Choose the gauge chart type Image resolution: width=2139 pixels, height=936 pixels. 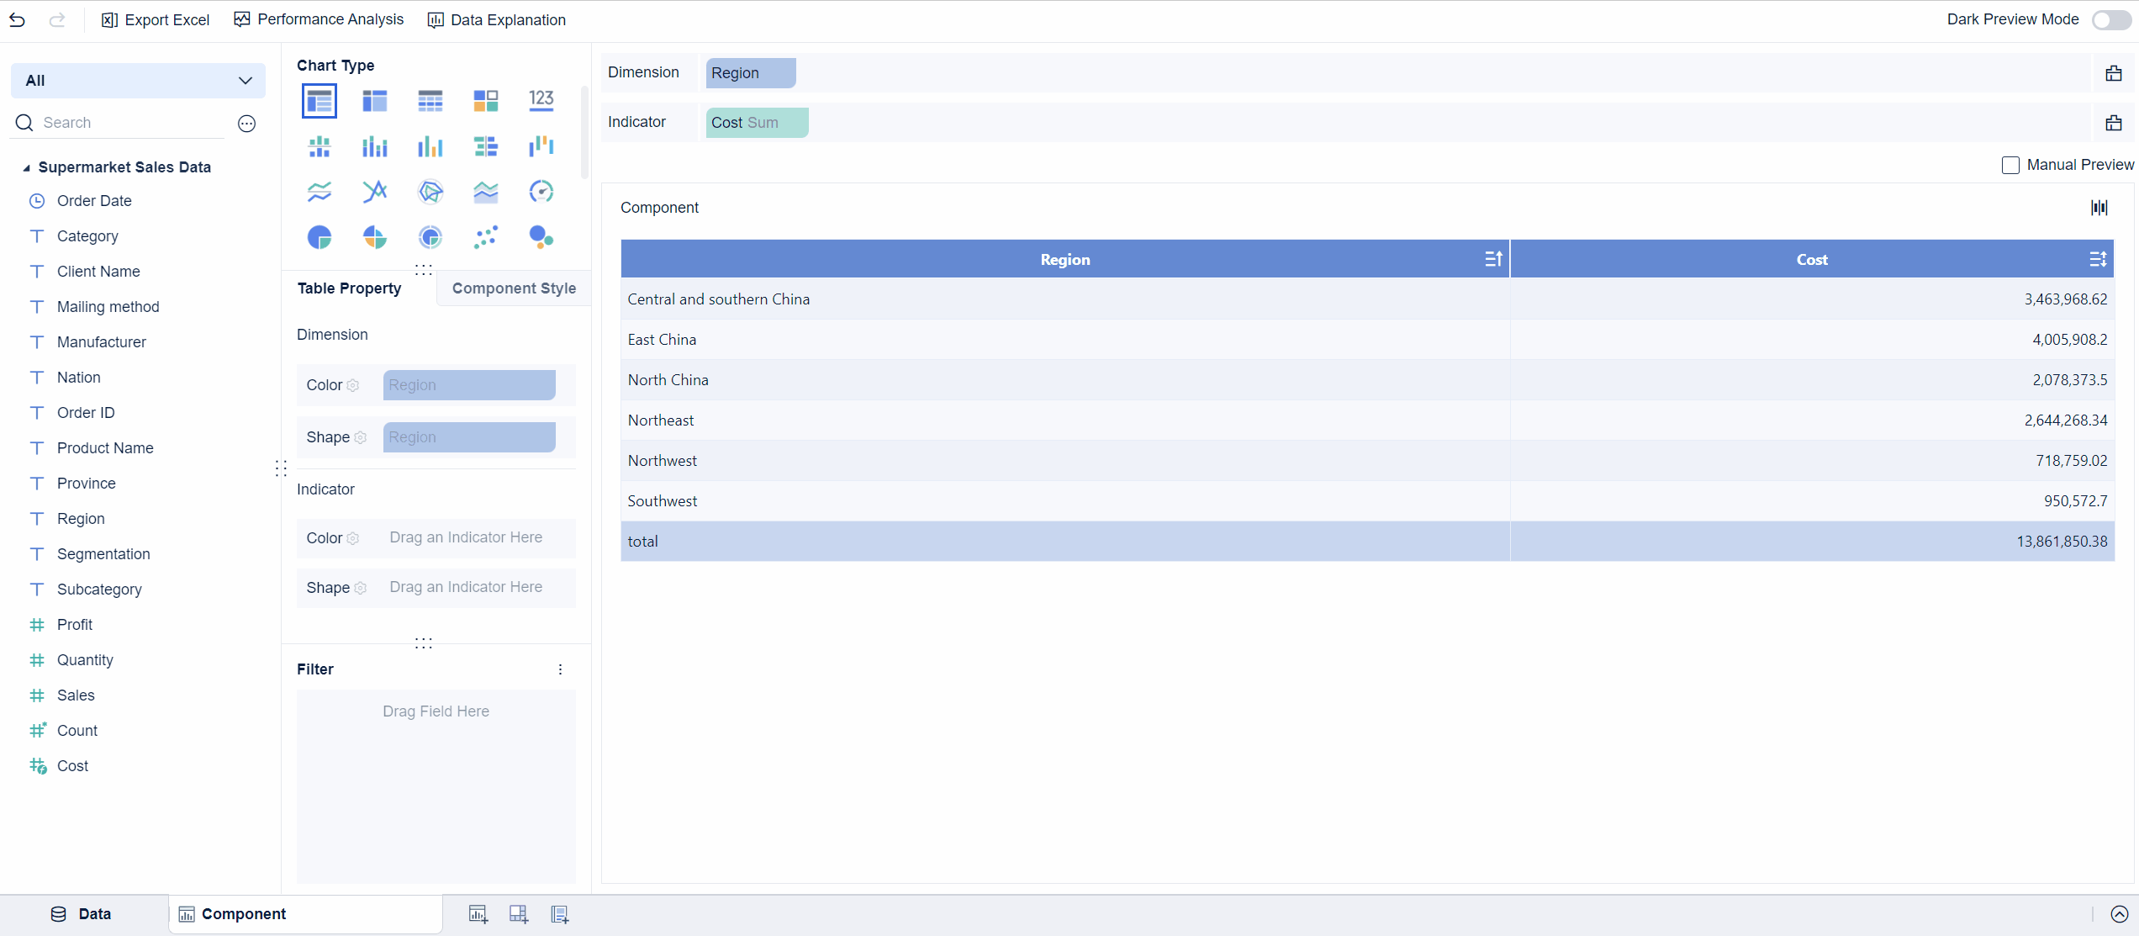(541, 191)
